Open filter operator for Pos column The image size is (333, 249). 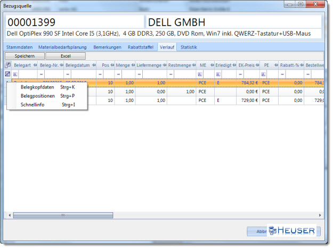click(x=100, y=74)
